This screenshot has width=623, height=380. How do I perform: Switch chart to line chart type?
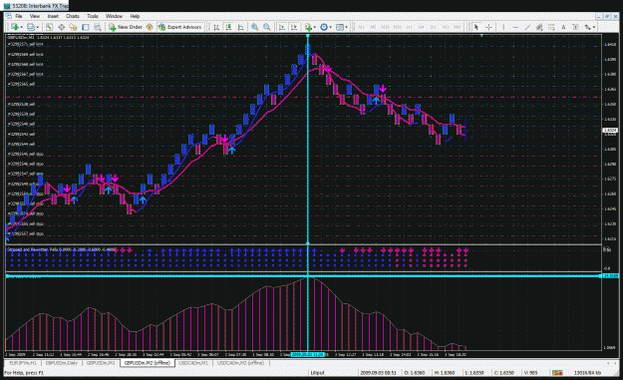[x=241, y=27]
